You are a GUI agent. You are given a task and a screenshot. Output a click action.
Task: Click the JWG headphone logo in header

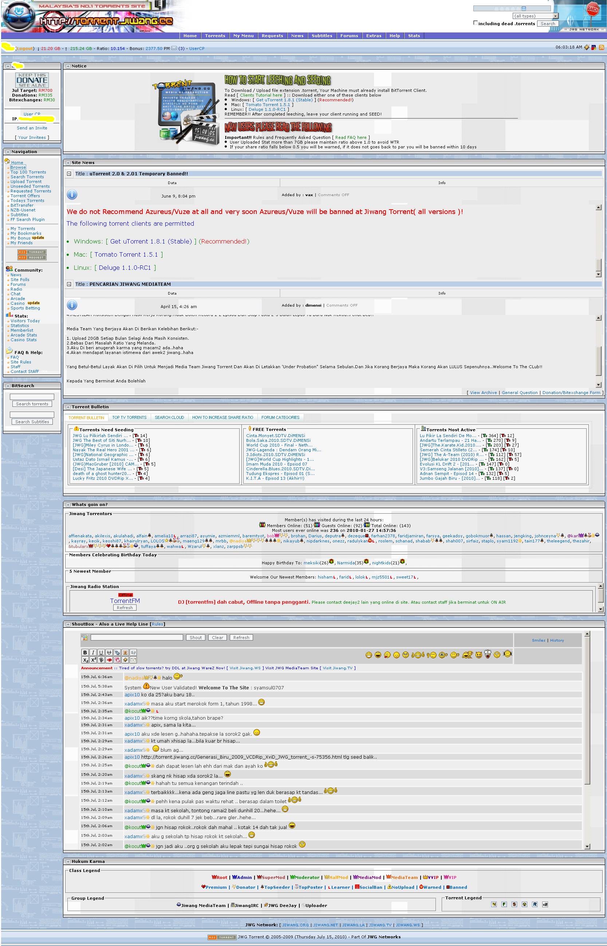(18, 16)
